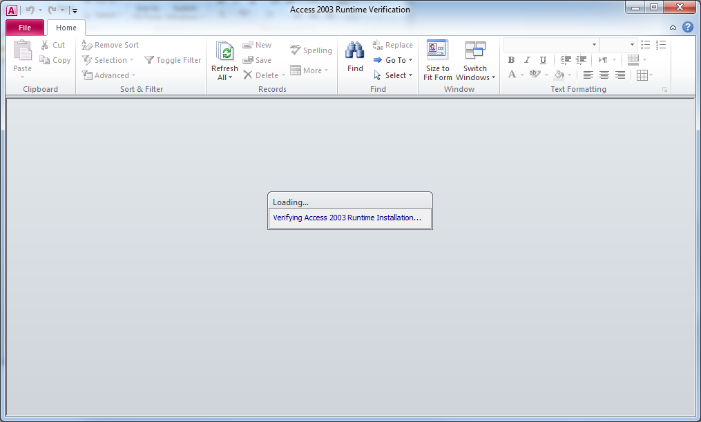Minimize the ribbon with the caret icon

click(x=673, y=28)
